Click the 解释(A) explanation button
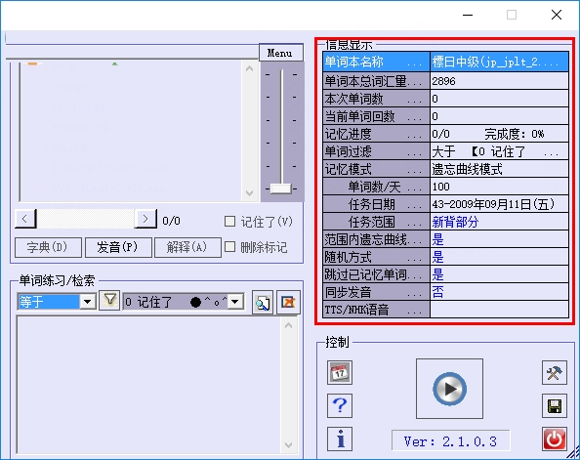Screen dimensions: 580x460 click(187, 247)
